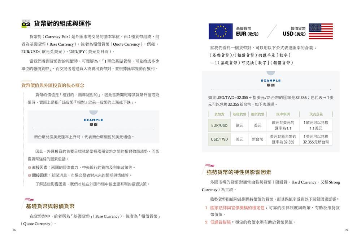Screen dimensions: 361x244
Task: Click the Article 03 badge
Action: [26, 24]
